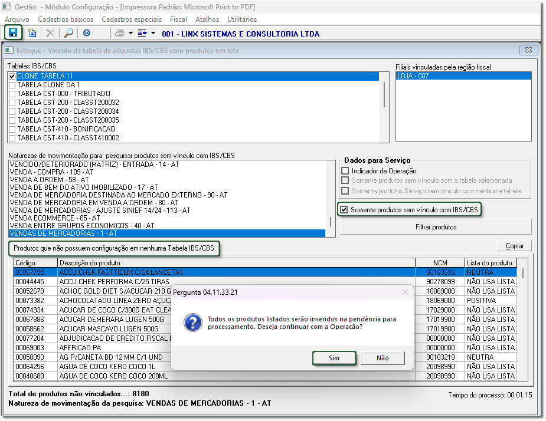This screenshot has width=546, height=421.
Task: Click the blue power toolbar icon
Action: 87,32
